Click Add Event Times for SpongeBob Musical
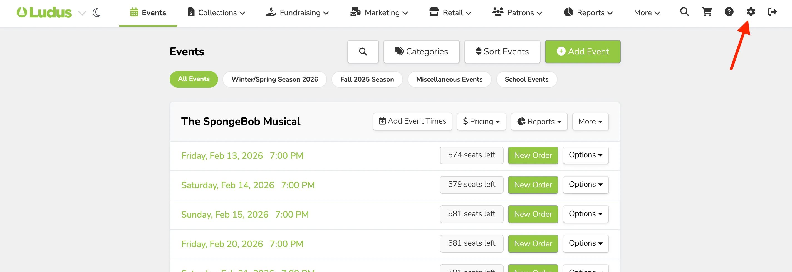Viewport: 792px width, 272px height. point(413,122)
